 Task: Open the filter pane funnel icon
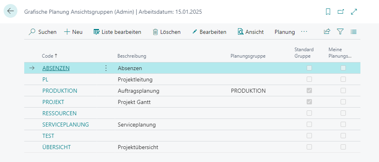pos(340,31)
